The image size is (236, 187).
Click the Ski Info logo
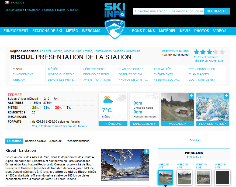[x=115, y=21]
